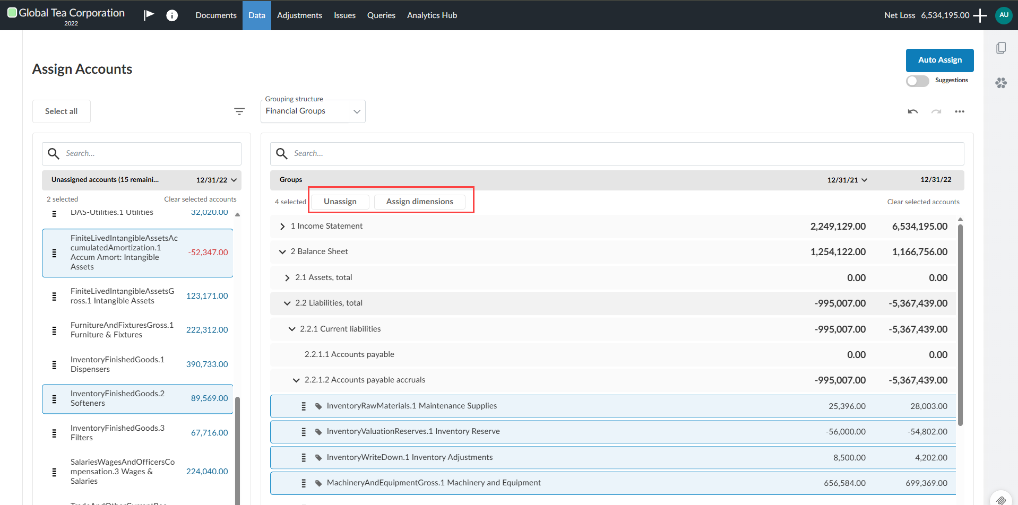Click the plus icon next to Net Loss

979,15
